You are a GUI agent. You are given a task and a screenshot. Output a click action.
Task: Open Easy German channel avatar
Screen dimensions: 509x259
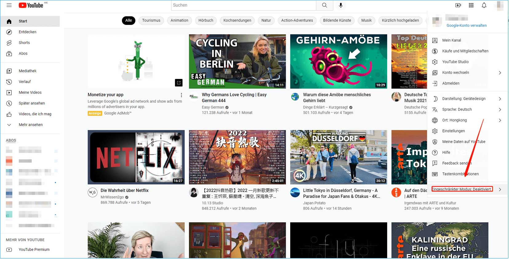click(x=194, y=97)
